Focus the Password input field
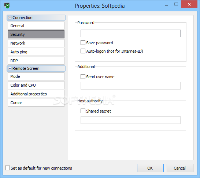 coord(130,34)
